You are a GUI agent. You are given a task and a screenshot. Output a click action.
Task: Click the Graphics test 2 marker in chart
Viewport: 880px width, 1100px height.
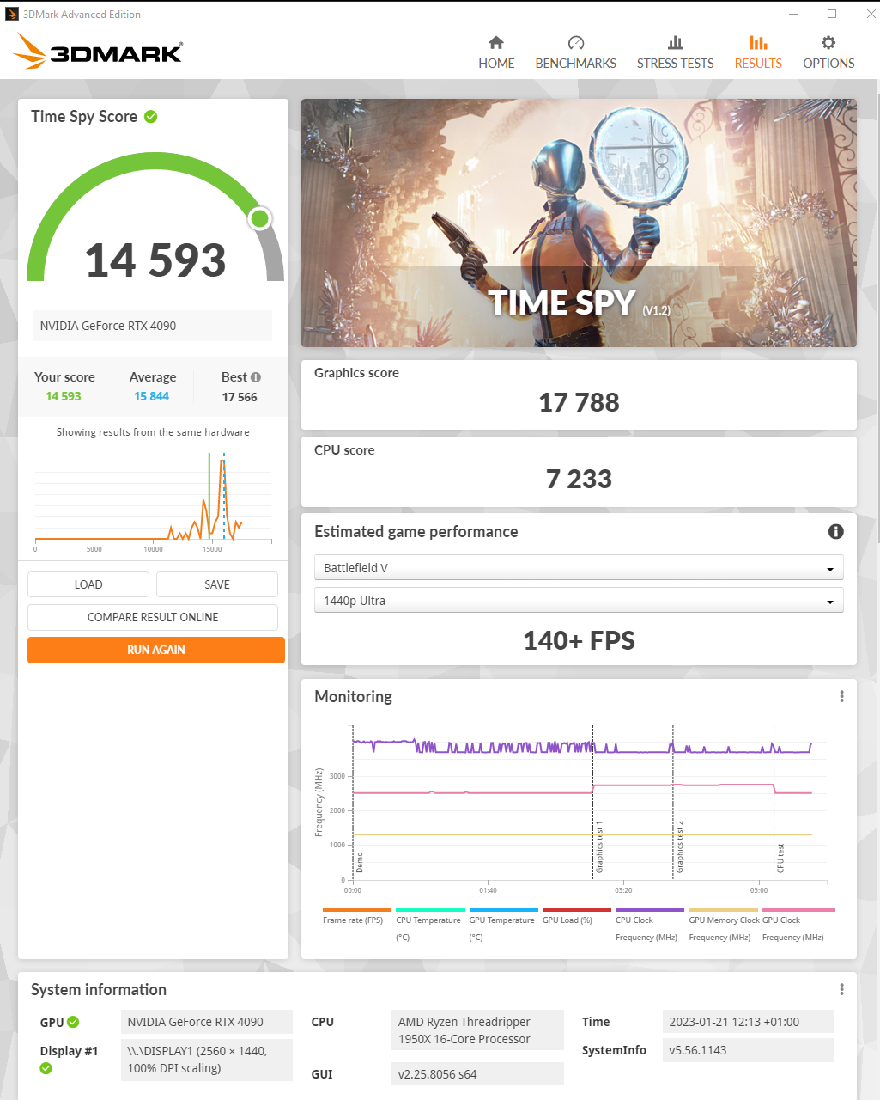(679, 846)
